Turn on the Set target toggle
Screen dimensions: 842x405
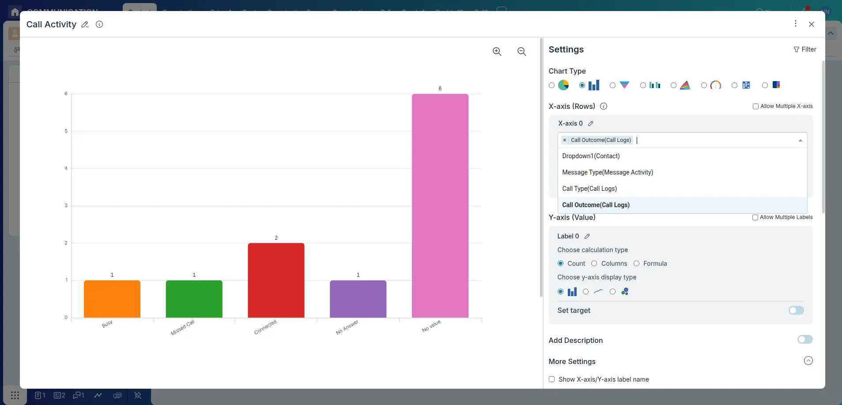click(x=797, y=310)
